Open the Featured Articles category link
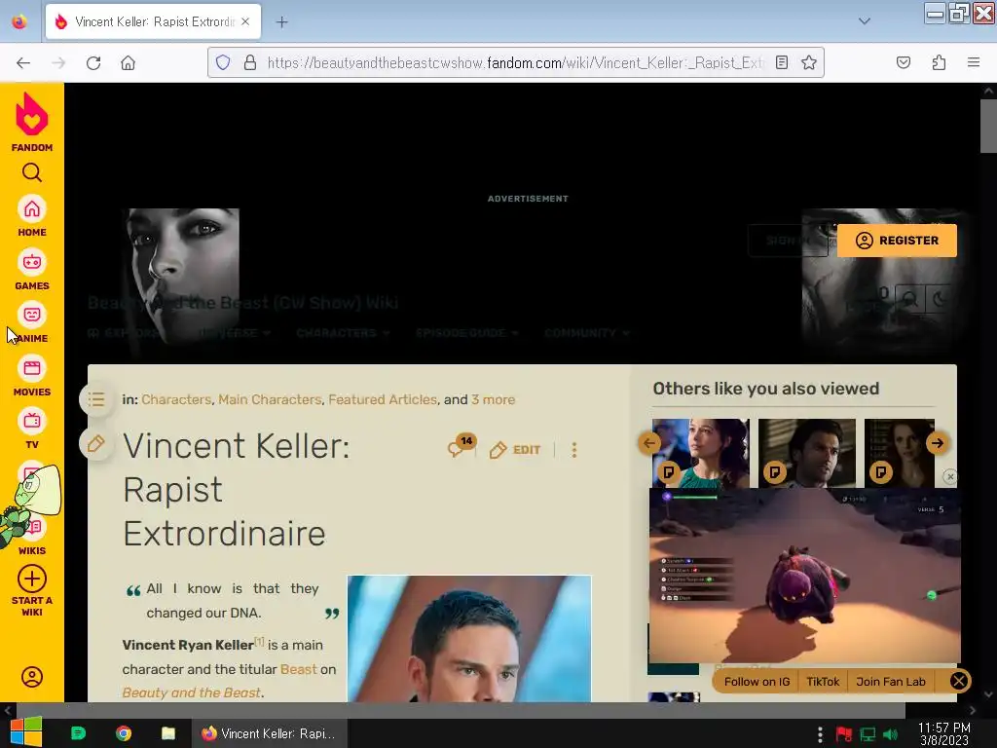Image resolution: width=997 pixels, height=748 pixels. (382, 399)
